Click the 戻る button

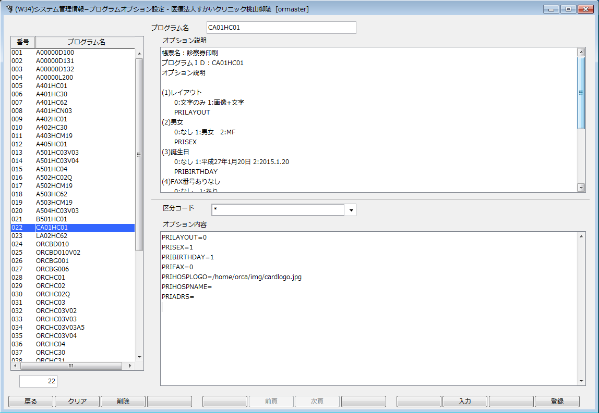tap(31, 402)
